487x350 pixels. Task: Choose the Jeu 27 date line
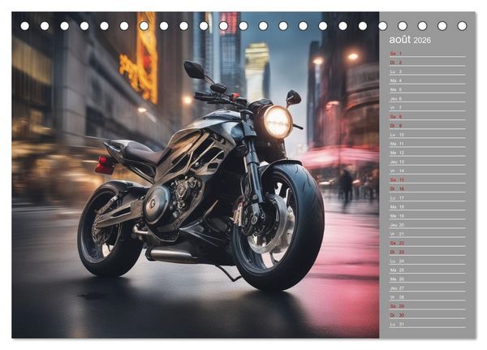(x=428, y=287)
